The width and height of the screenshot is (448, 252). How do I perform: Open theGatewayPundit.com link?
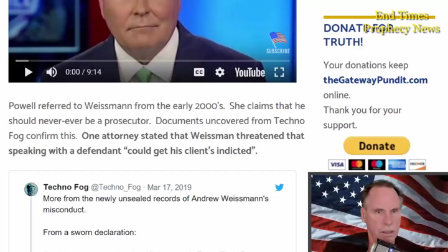coord(375,80)
